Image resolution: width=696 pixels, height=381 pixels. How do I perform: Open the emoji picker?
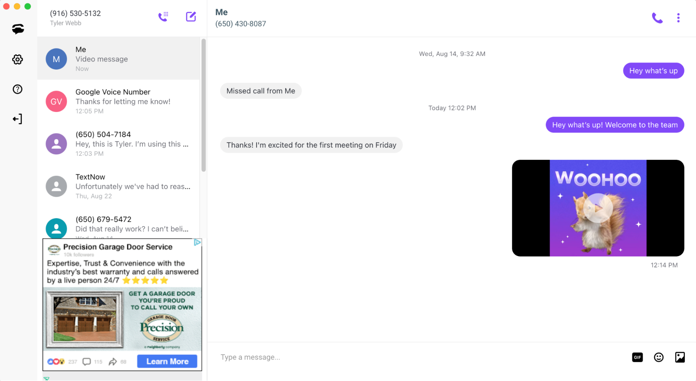tap(659, 357)
